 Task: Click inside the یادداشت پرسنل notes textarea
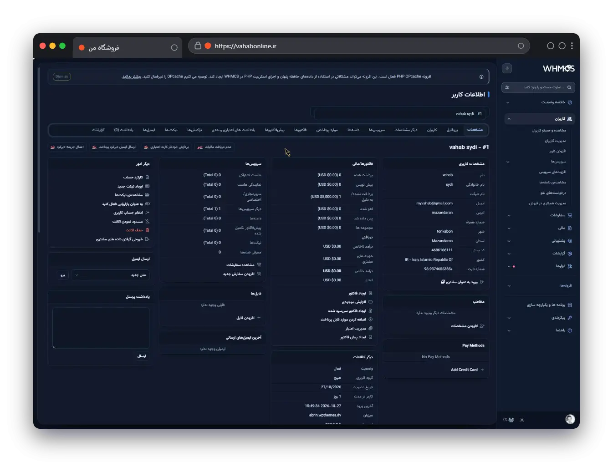(x=101, y=327)
